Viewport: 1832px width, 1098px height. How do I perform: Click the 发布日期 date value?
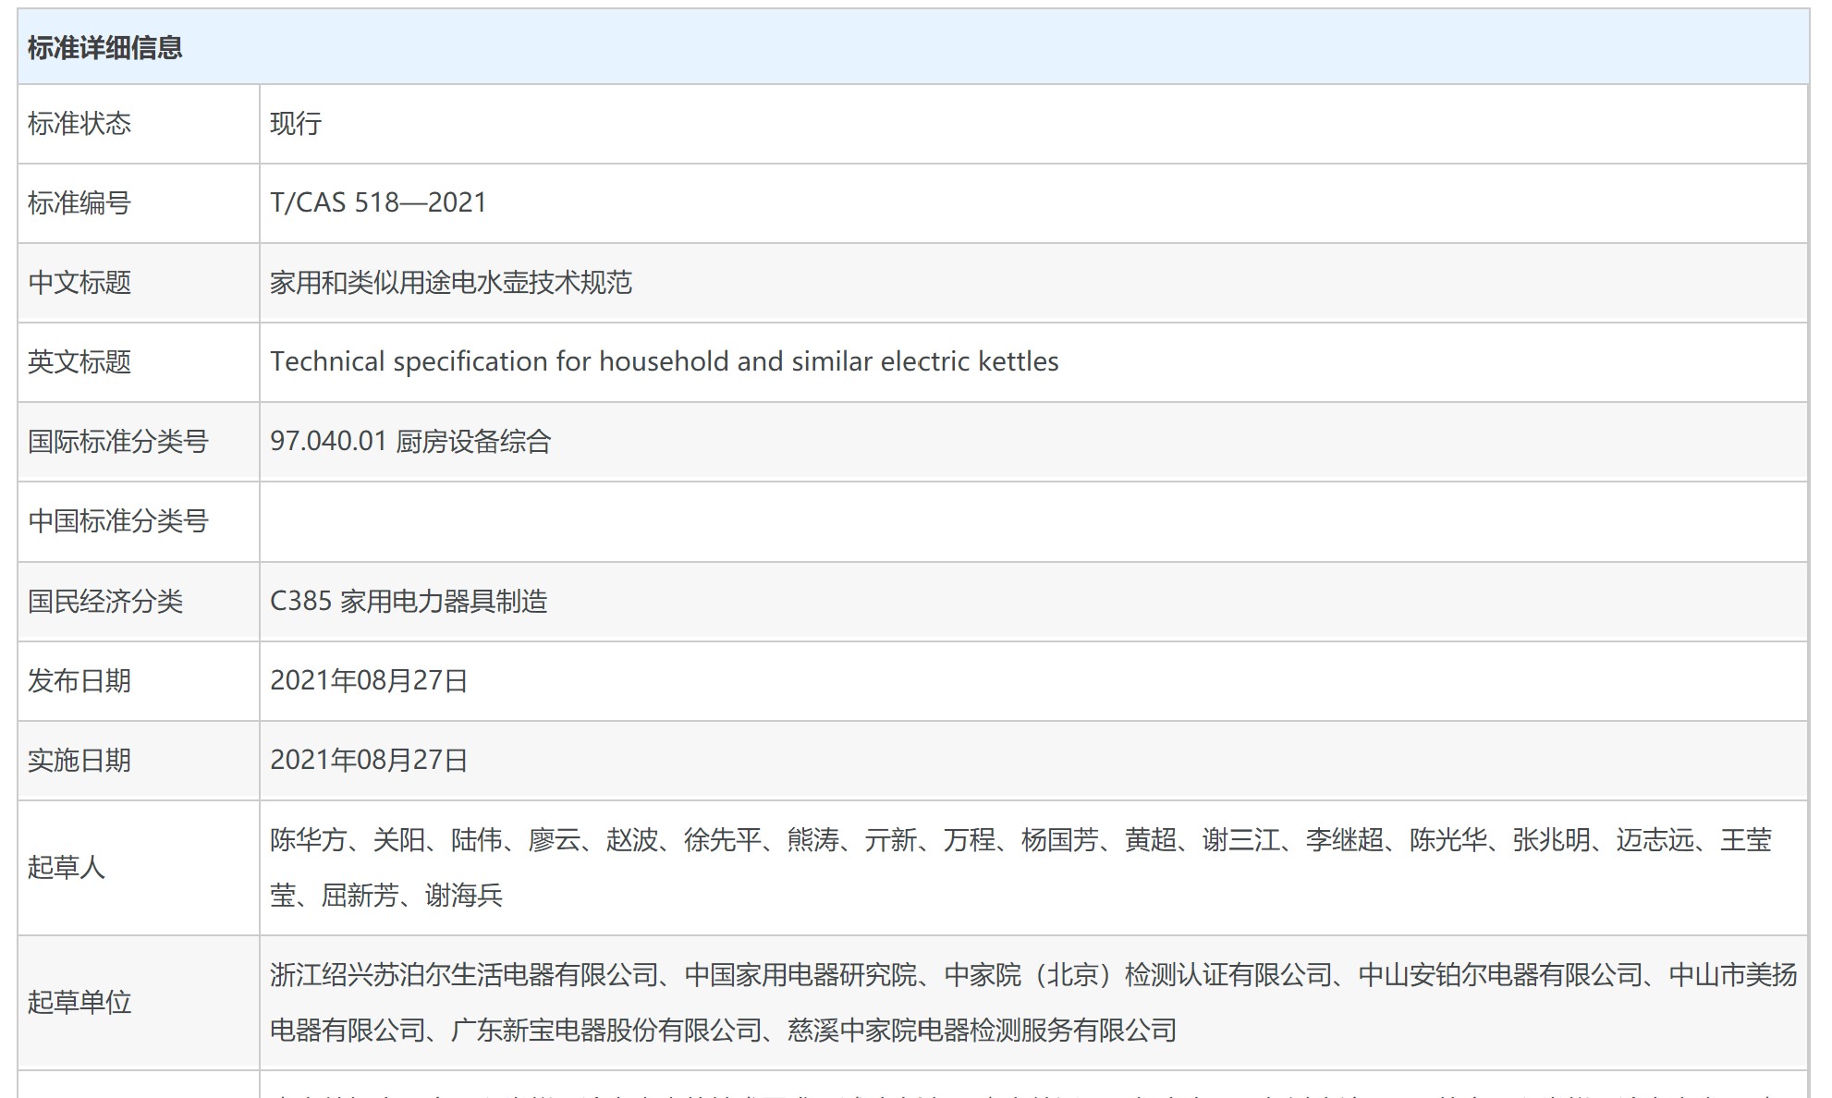tap(369, 681)
